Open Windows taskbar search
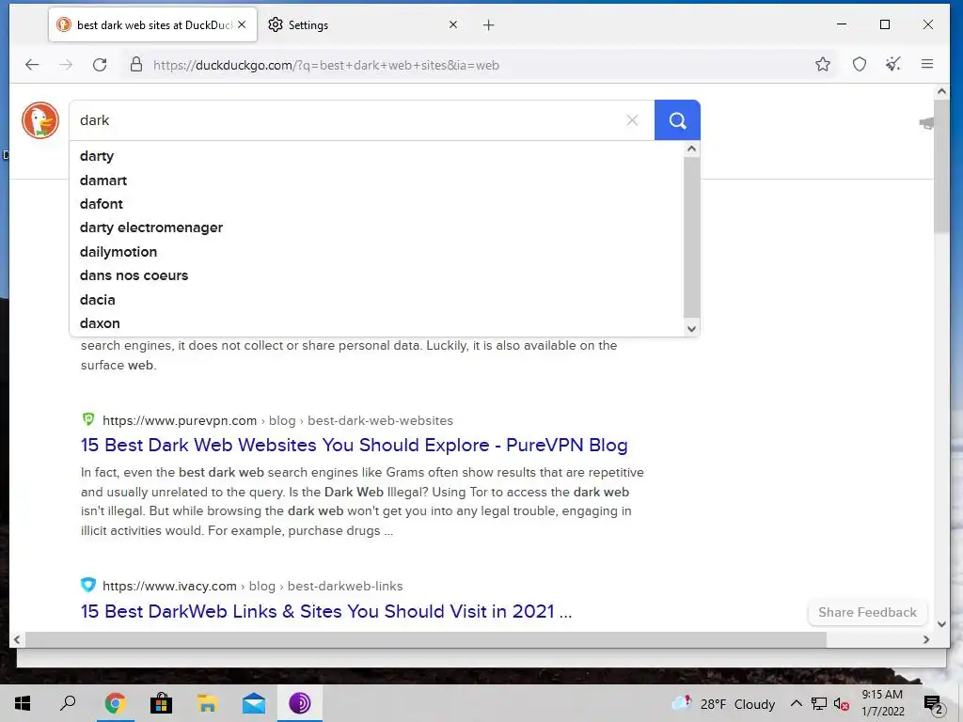This screenshot has height=722, width=963. tap(68, 703)
